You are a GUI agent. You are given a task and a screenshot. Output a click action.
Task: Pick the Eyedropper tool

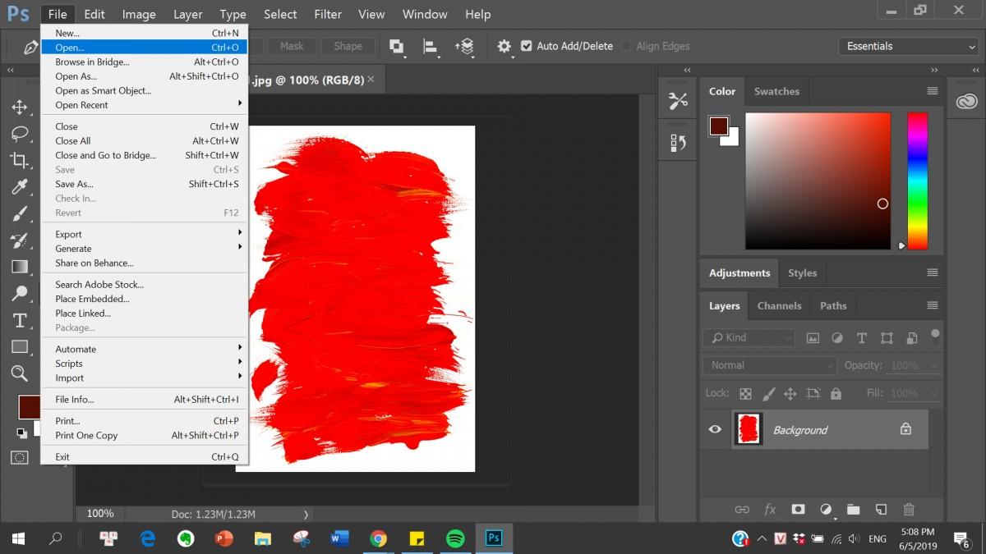[20, 187]
